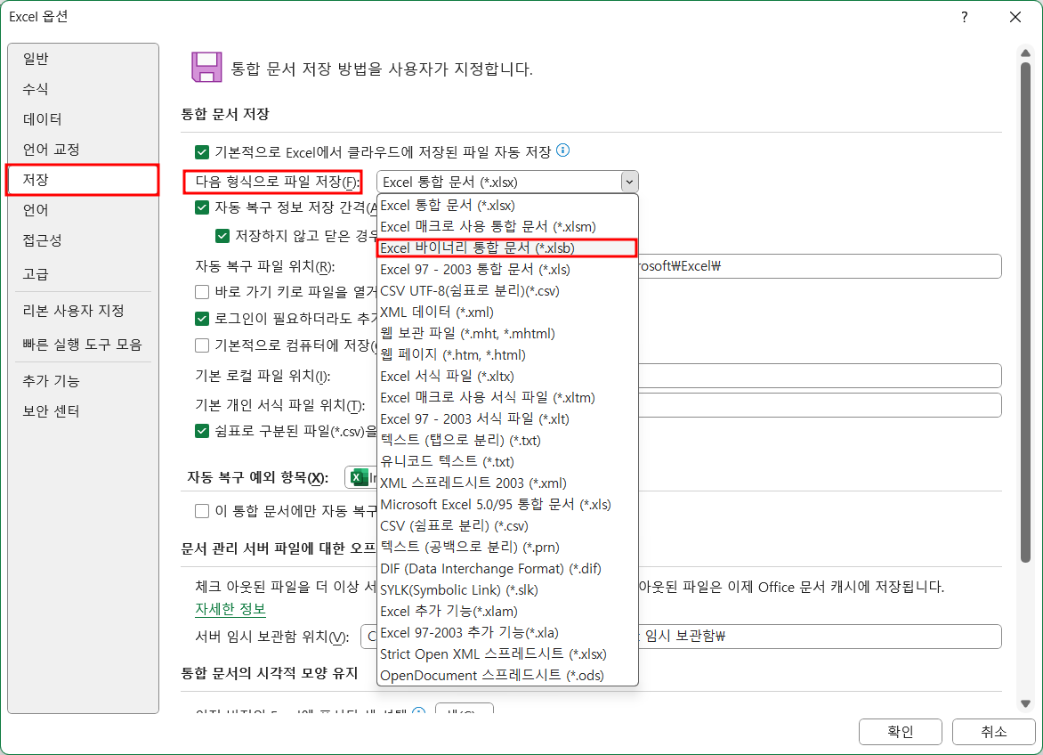
Task: Click the scroll up arrow of options pane
Action: coord(1025,53)
